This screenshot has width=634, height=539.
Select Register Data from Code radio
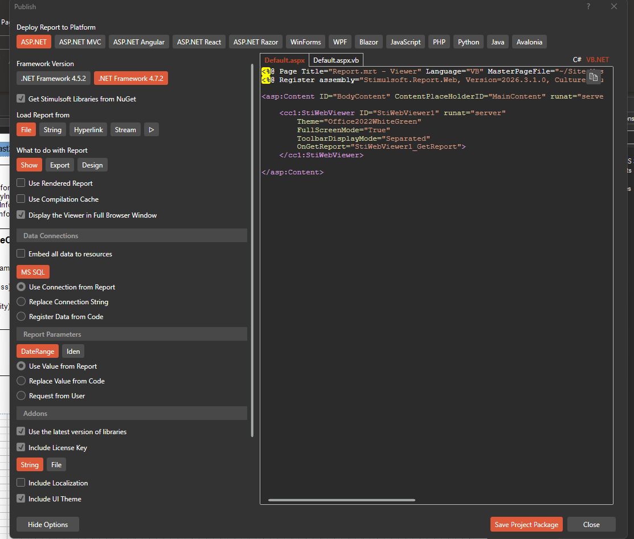[21, 317]
